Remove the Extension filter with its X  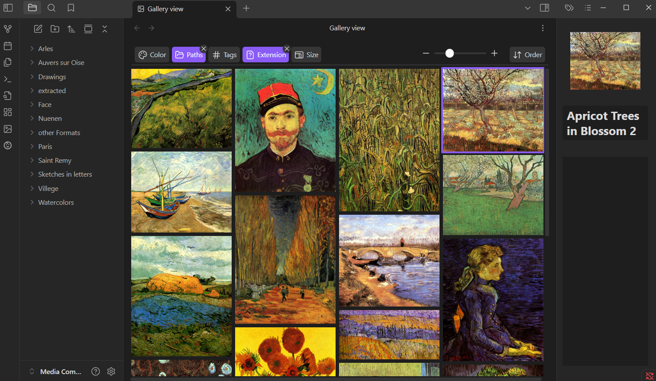coord(287,48)
